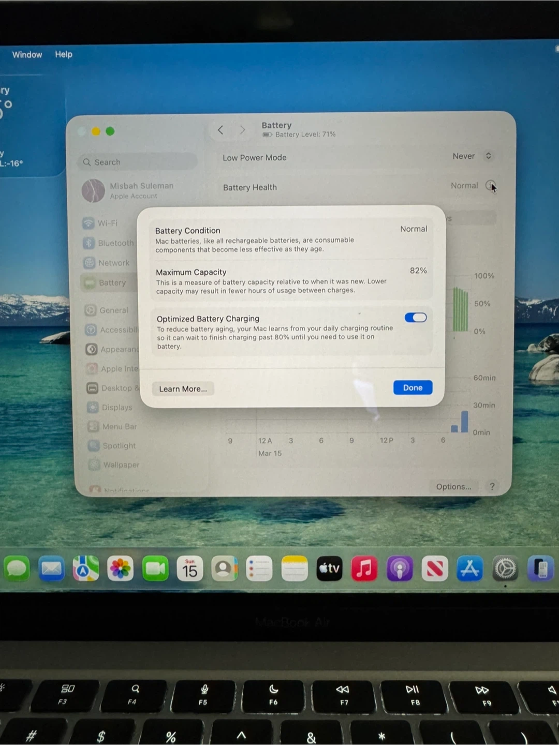Viewport: 559px width, 745px height.
Task: Open the Help menu
Action: (64, 54)
